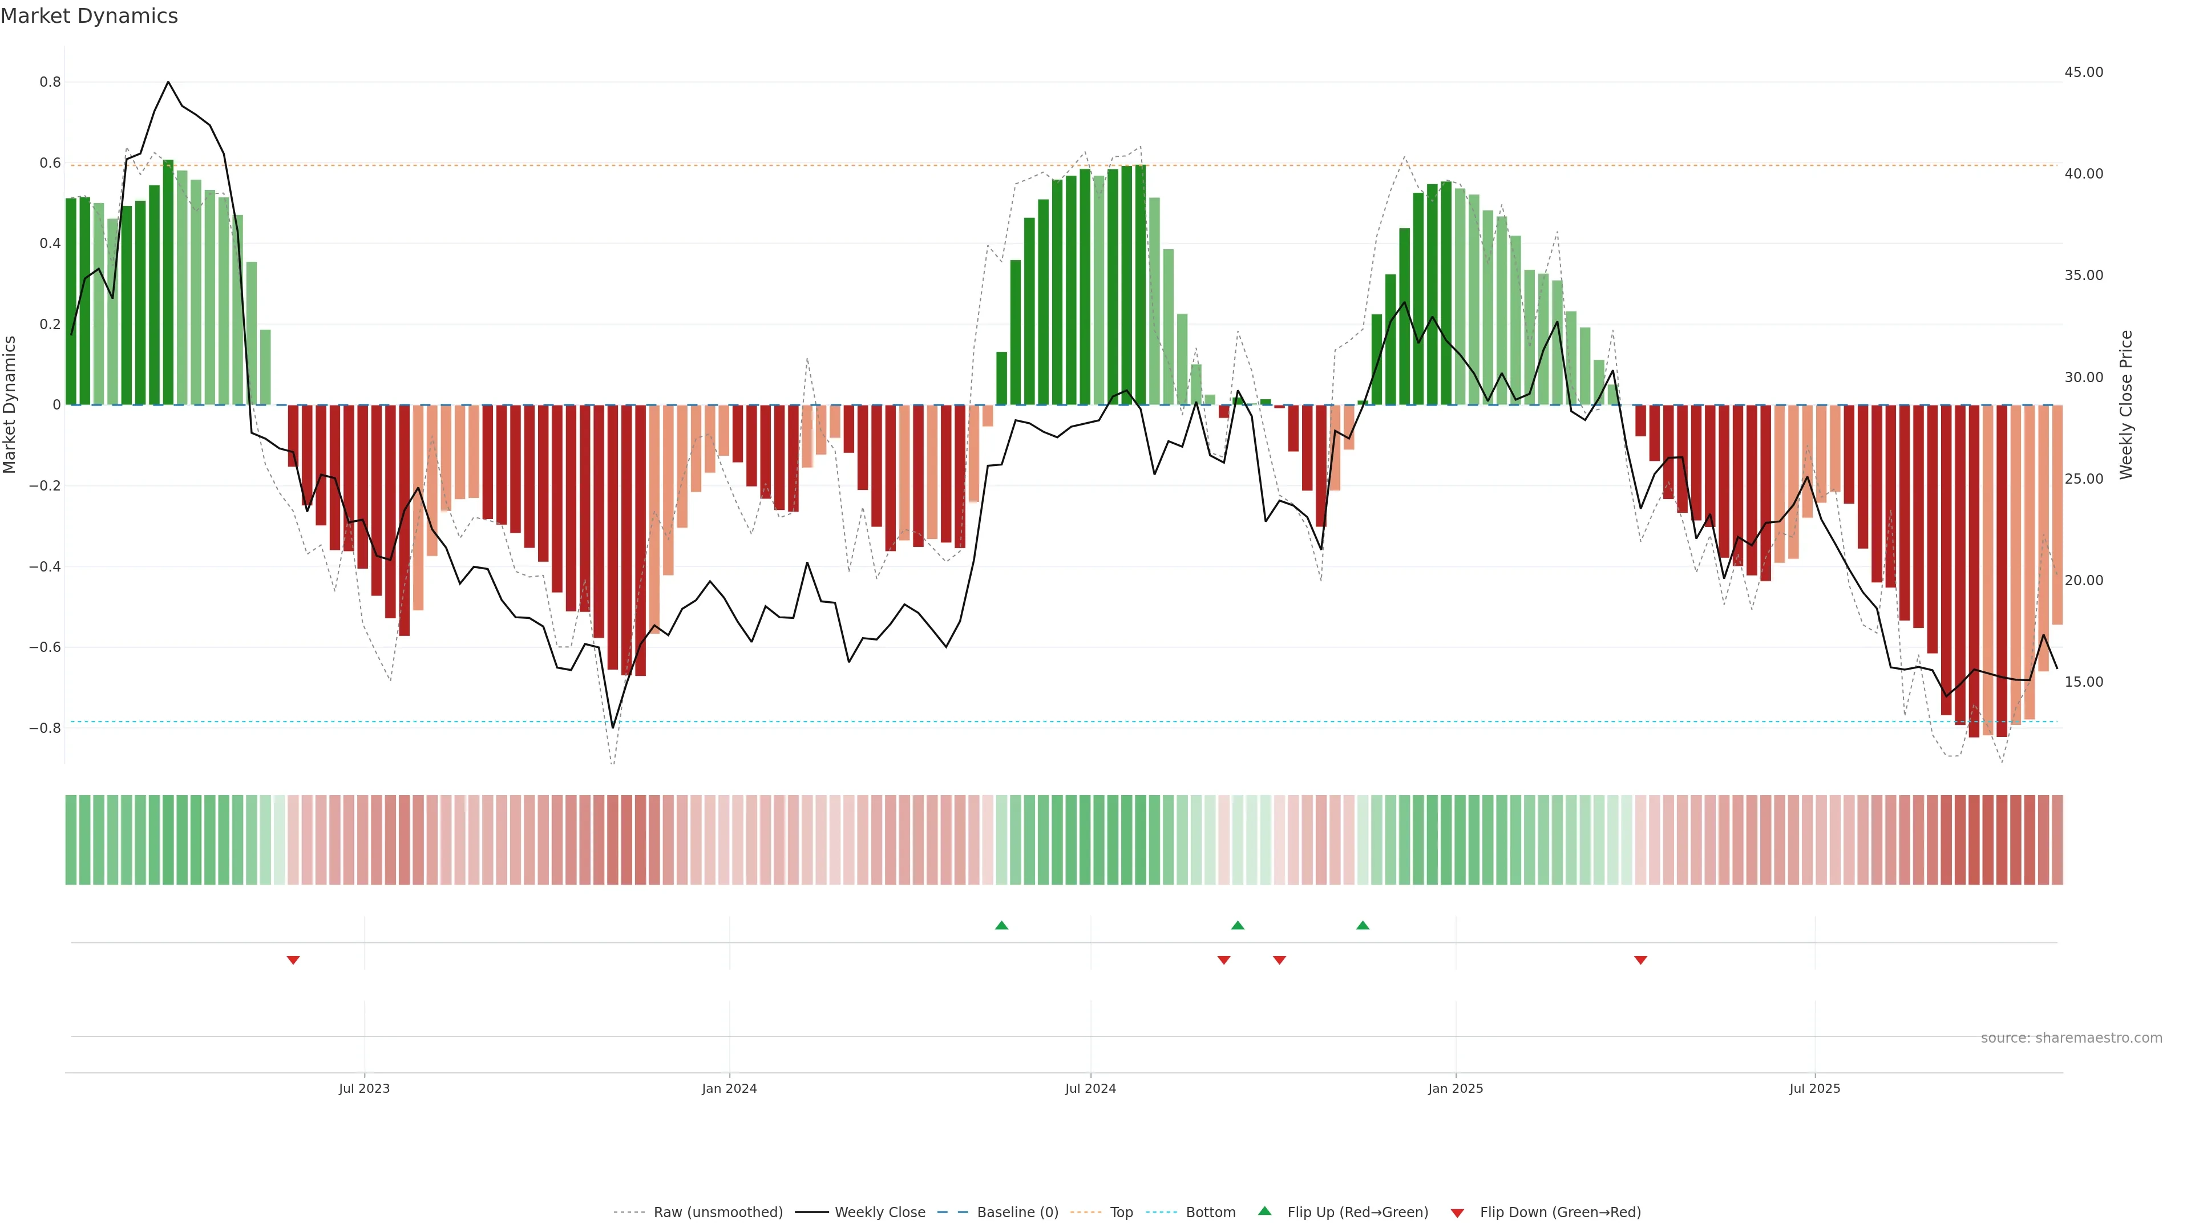Click the green flip-up marker before Jan 2025
This screenshot has width=2191, height=1232.
coord(1363,925)
